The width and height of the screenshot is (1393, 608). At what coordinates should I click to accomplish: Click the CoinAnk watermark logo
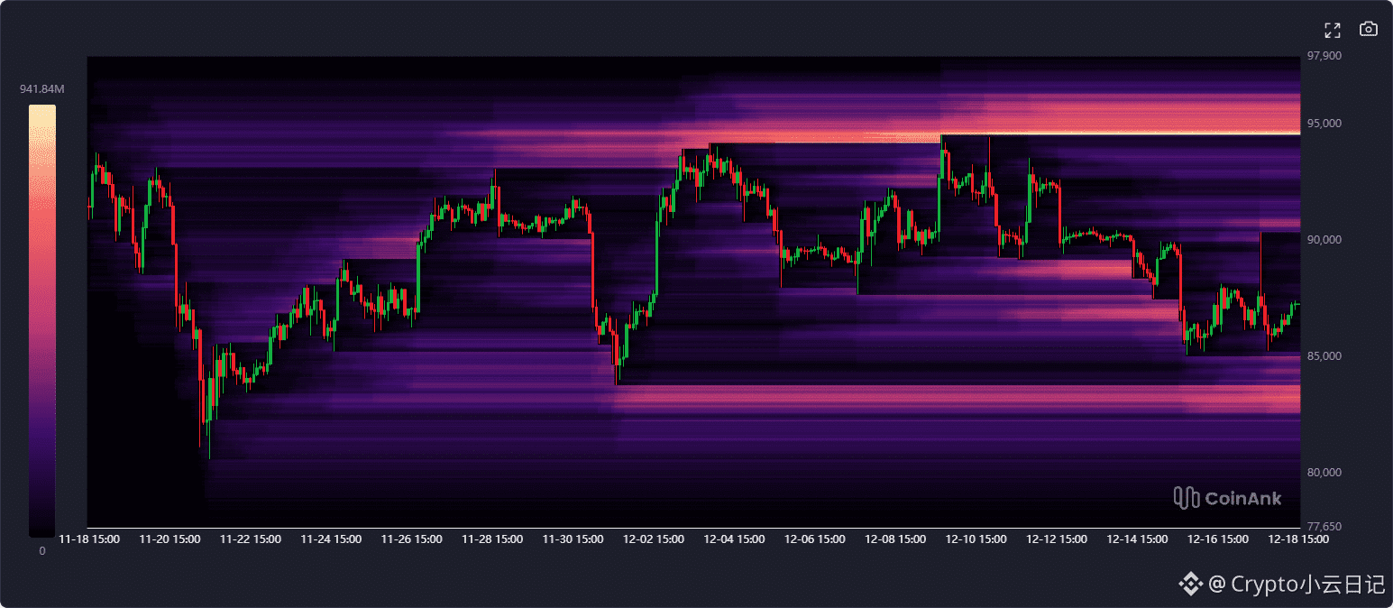(x=1227, y=497)
